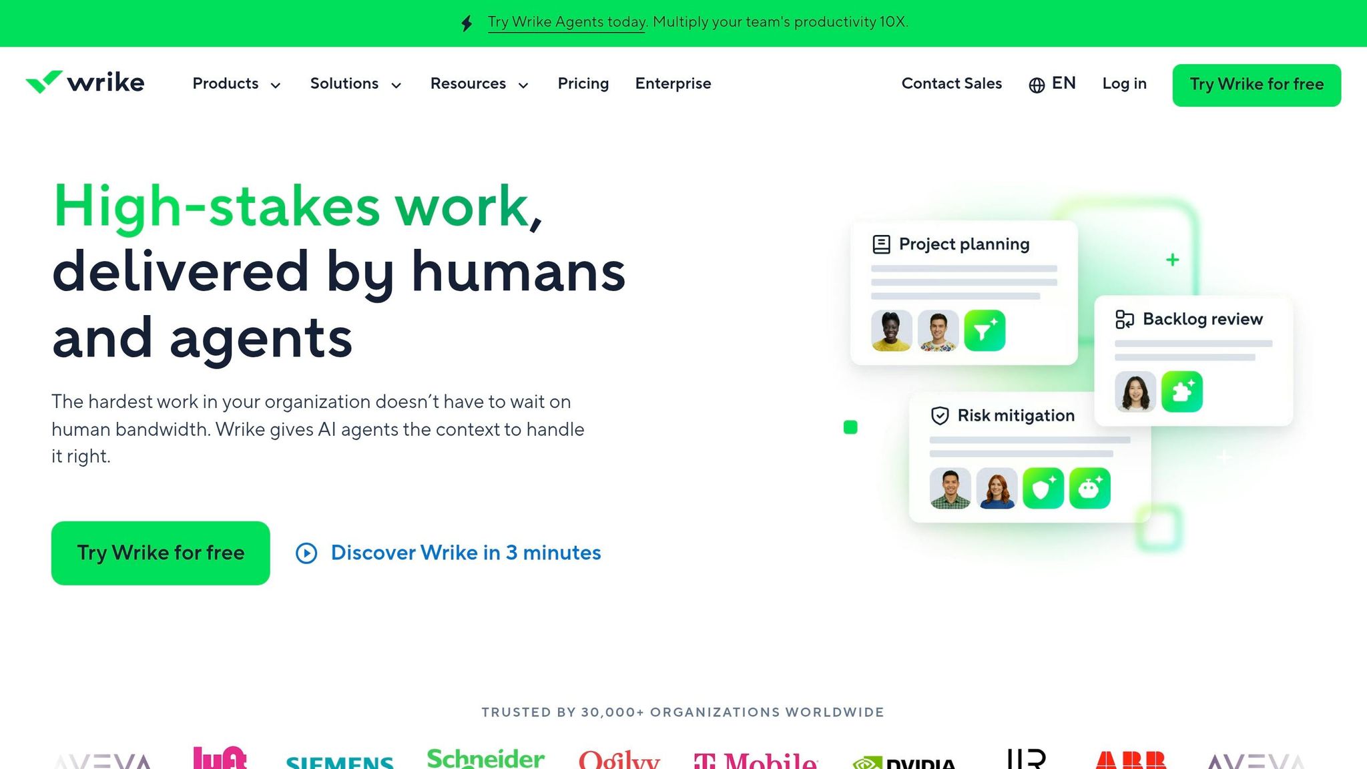1367x769 pixels.
Task: Click the globe language icon
Action: [x=1037, y=85]
